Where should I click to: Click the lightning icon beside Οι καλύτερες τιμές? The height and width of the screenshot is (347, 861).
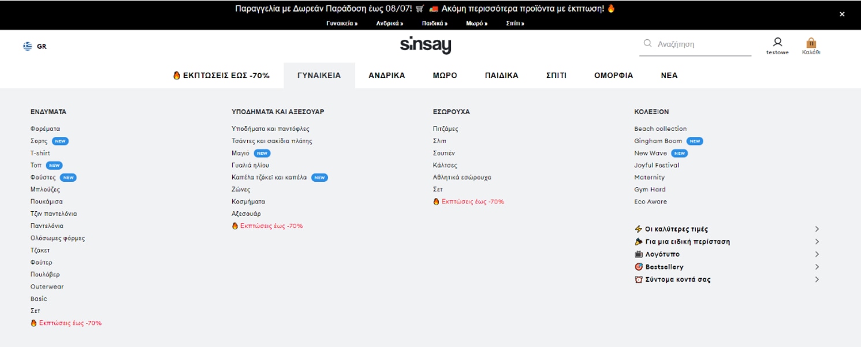(x=638, y=229)
